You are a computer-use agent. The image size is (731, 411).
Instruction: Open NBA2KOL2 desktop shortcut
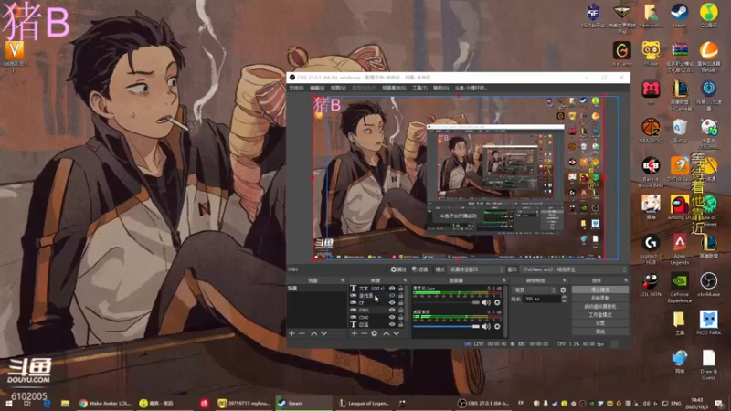point(651,131)
